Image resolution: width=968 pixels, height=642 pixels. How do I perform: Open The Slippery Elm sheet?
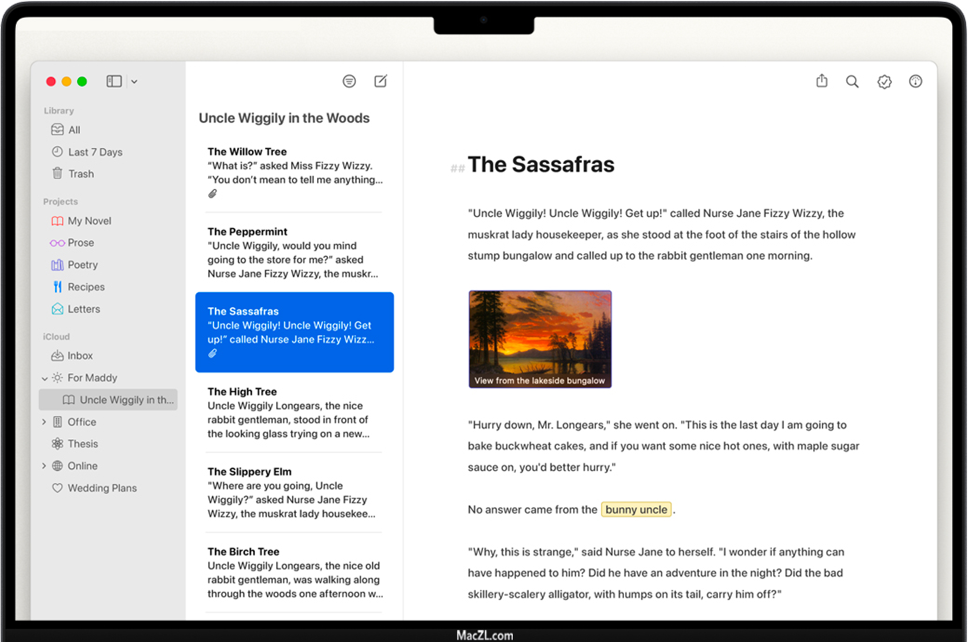pos(294,492)
